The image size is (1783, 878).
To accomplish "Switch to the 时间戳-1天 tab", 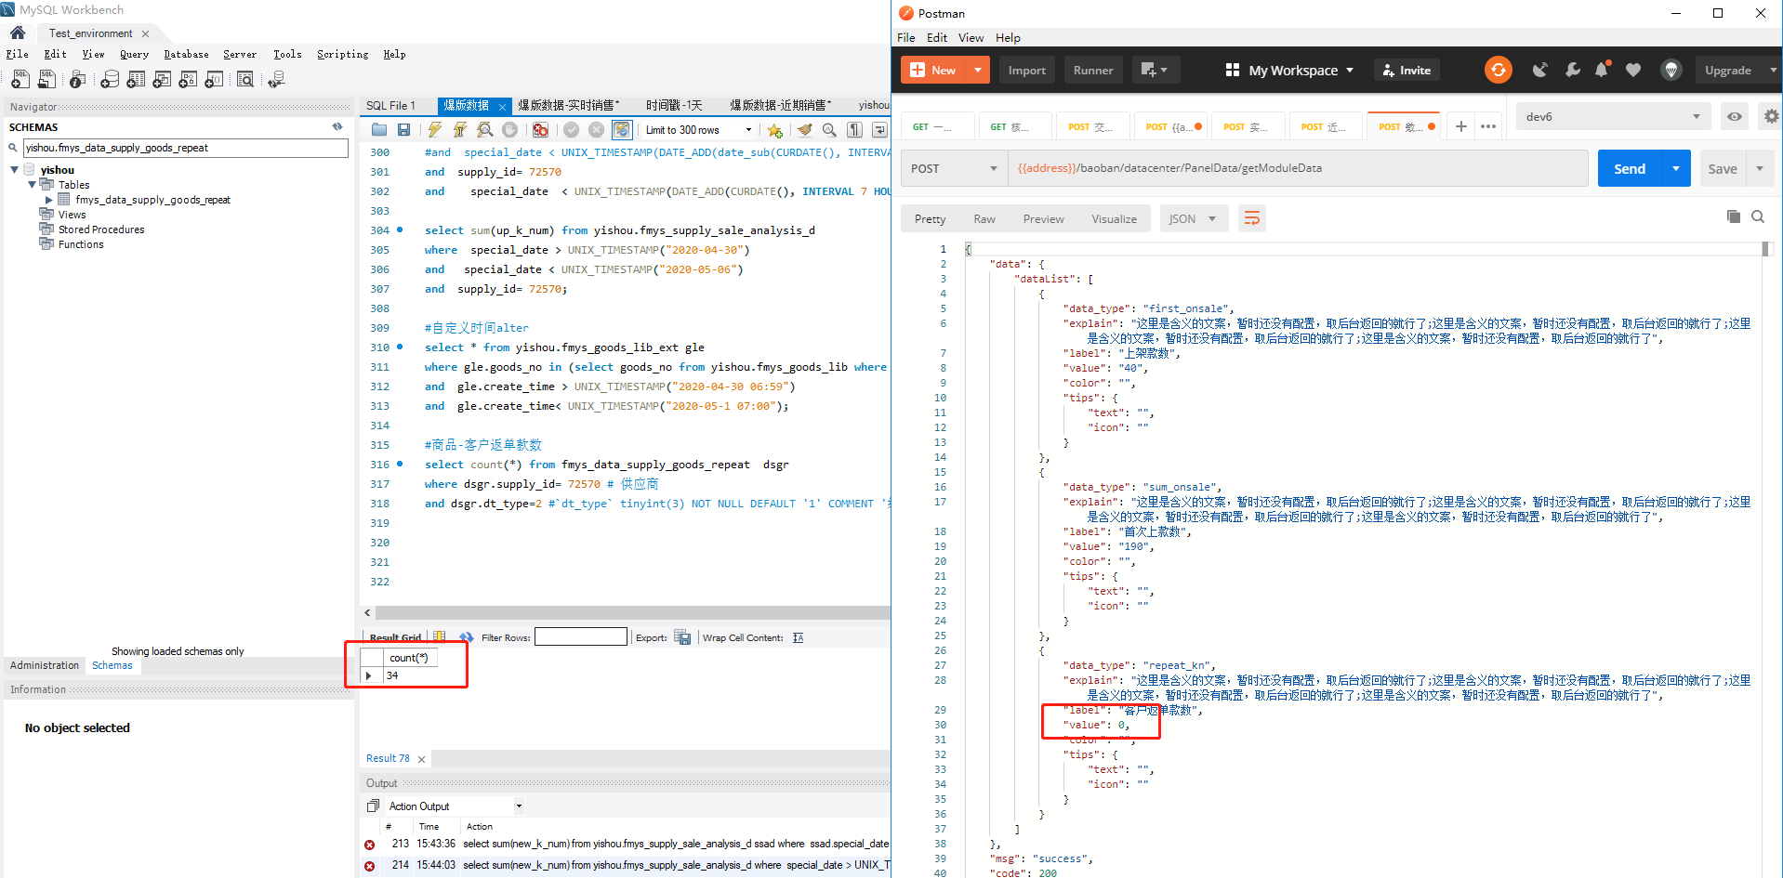I will point(674,105).
